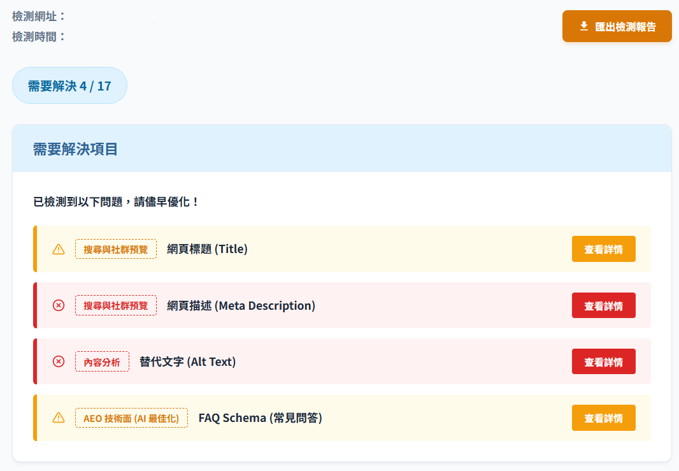Click 搜尋與社群預覽 tag on 網頁標題 row
679x471 pixels.
[x=116, y=249]
